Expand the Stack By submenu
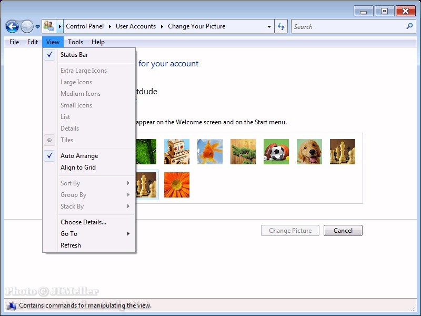This screenshot has width=421, height=316. [x=89, y=206]
